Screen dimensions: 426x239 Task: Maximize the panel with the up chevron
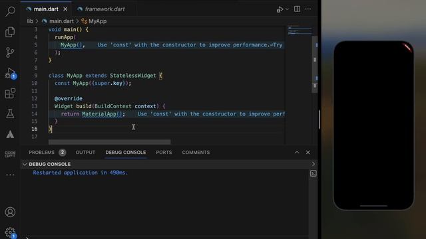[x=297, y=152]
